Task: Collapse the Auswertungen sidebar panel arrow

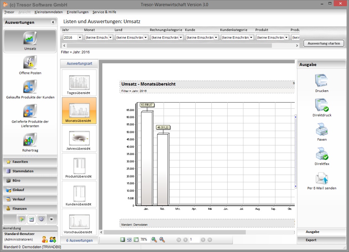Action: [x=53, y=22]
